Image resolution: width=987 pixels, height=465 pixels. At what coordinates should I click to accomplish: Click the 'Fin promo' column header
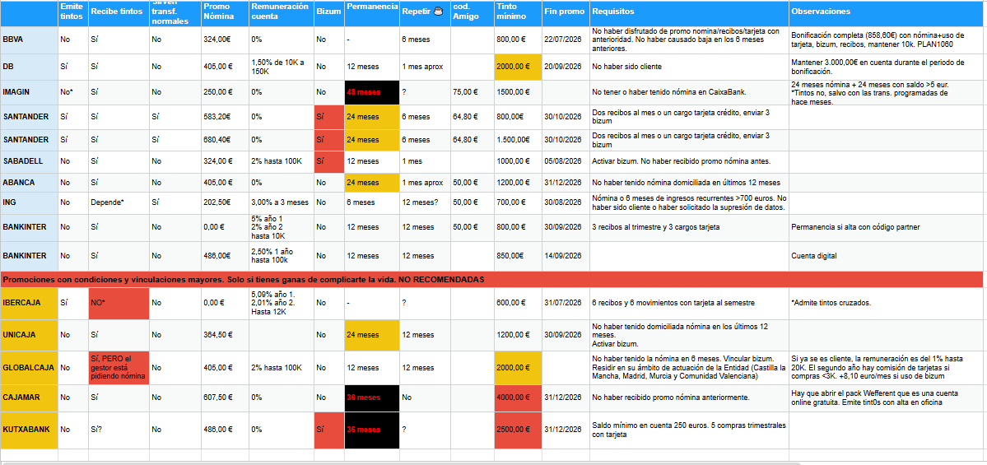pos(566,12)
